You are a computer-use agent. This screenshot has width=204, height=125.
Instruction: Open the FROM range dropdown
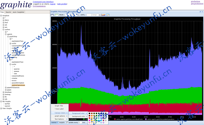[x=78, y=15]
